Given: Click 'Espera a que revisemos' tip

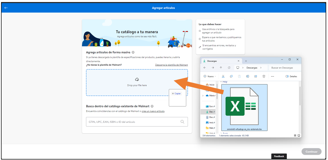Looking at the screenshot, I should 222,39.
